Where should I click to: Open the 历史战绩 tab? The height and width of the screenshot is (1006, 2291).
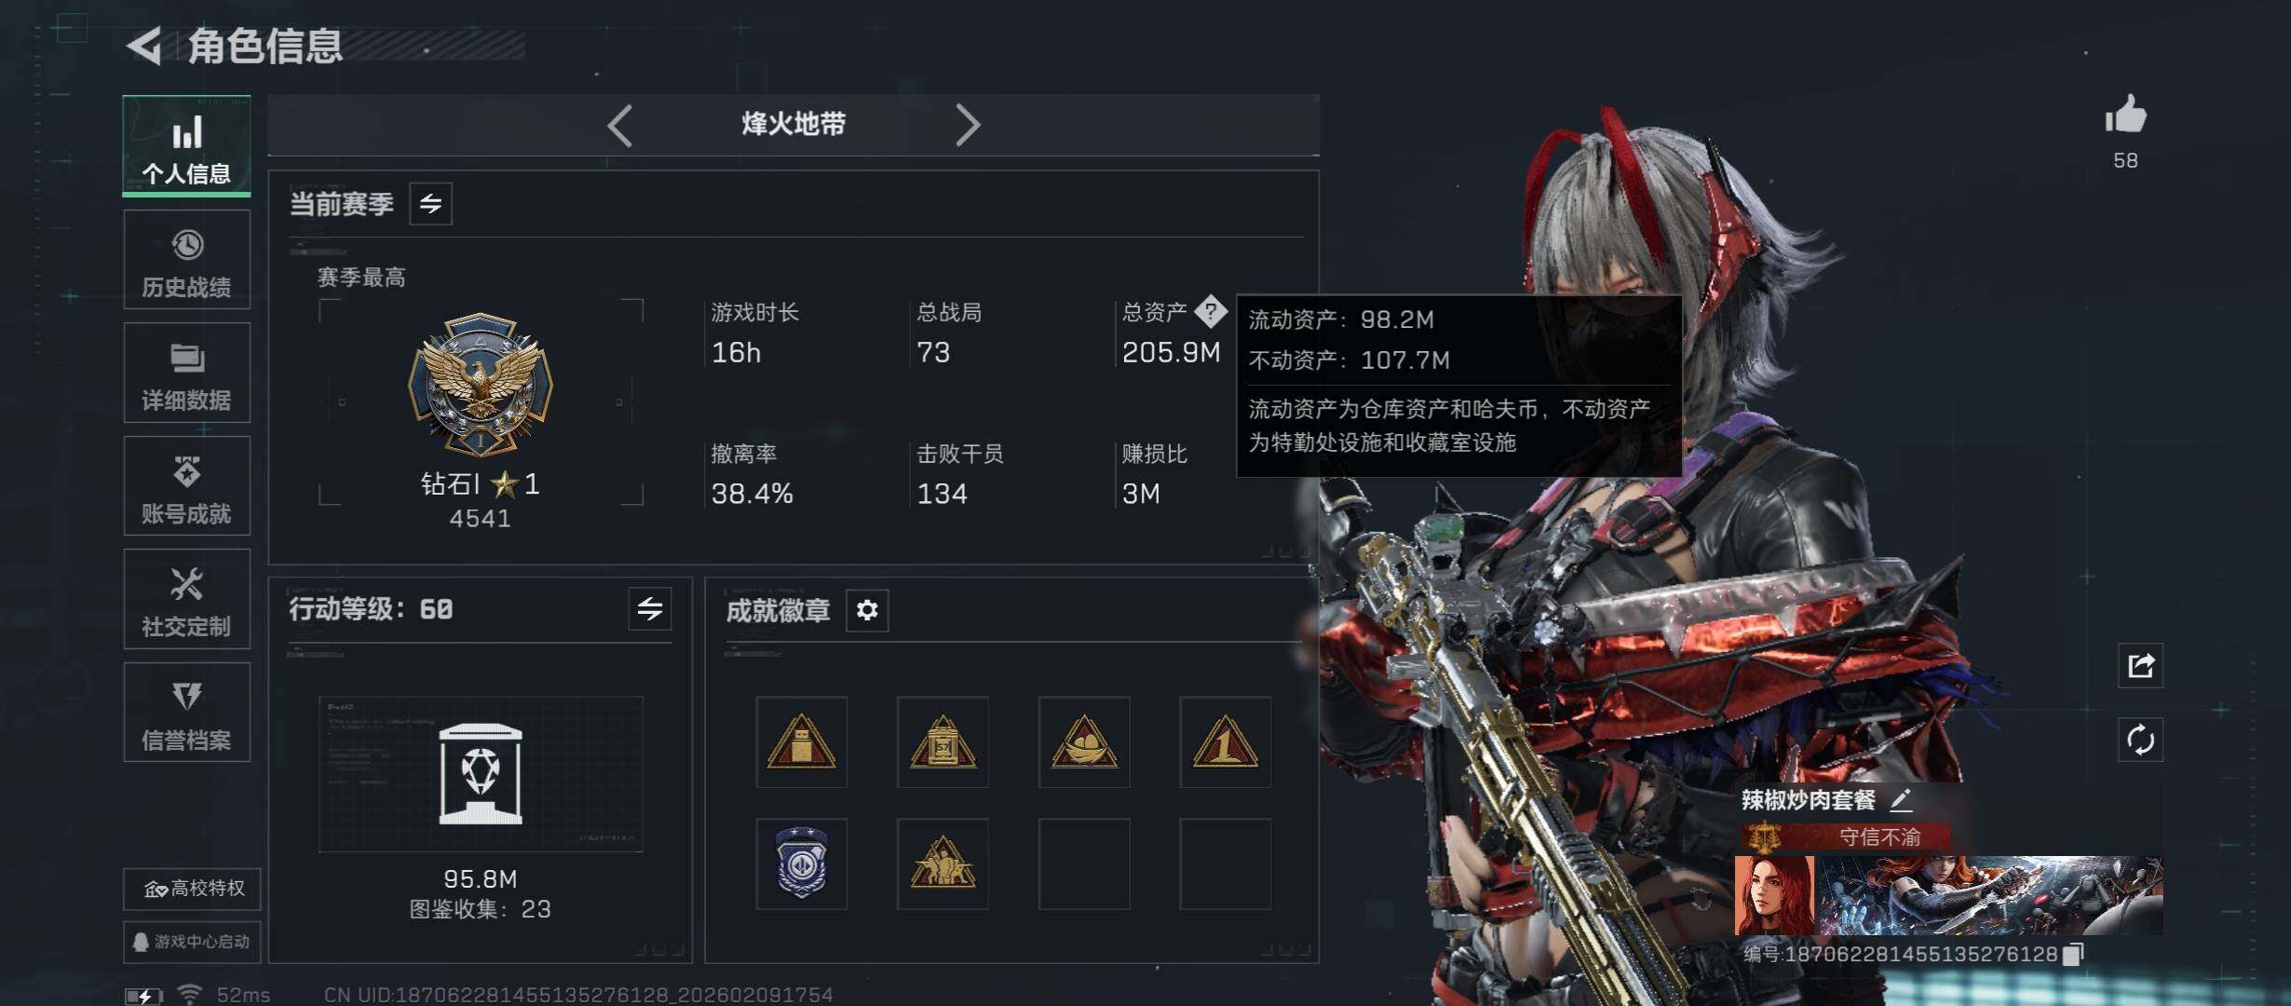(x=187, y=259)
